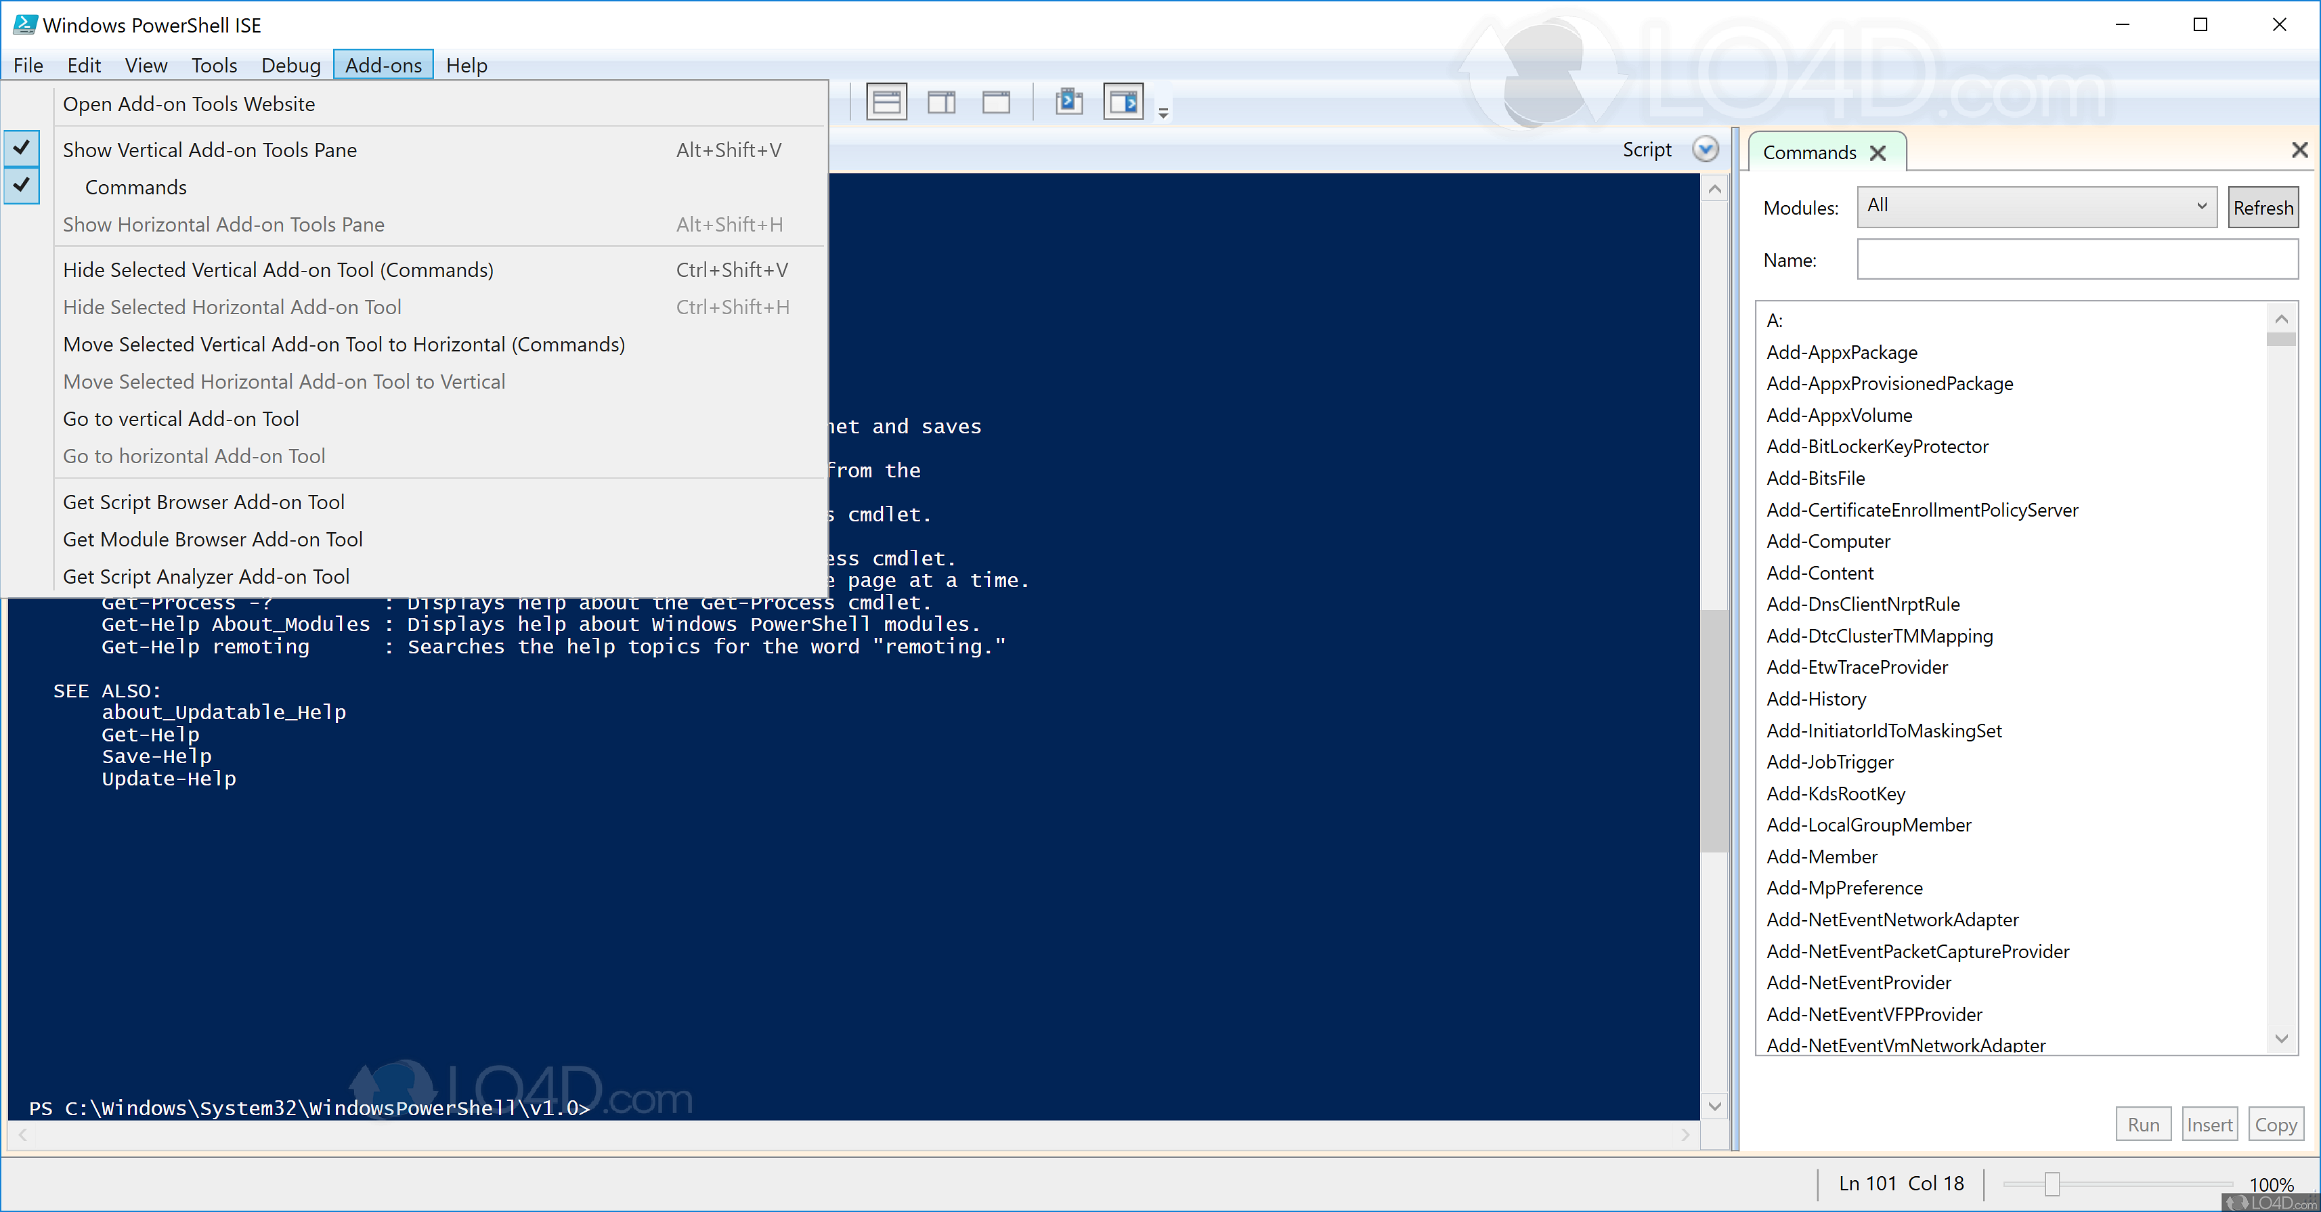The width and height of the screenshot is (2321, 1212).
Task: Click console scrollbar up arrow
Action: (1714, 189)
